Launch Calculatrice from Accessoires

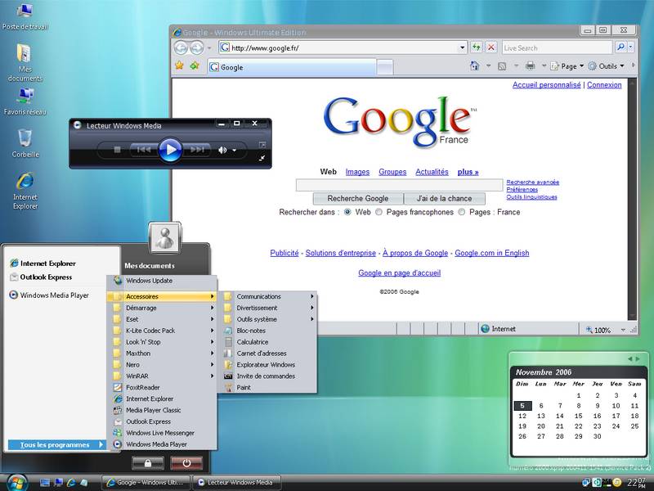pyautogui.click(x=270, y=341)
